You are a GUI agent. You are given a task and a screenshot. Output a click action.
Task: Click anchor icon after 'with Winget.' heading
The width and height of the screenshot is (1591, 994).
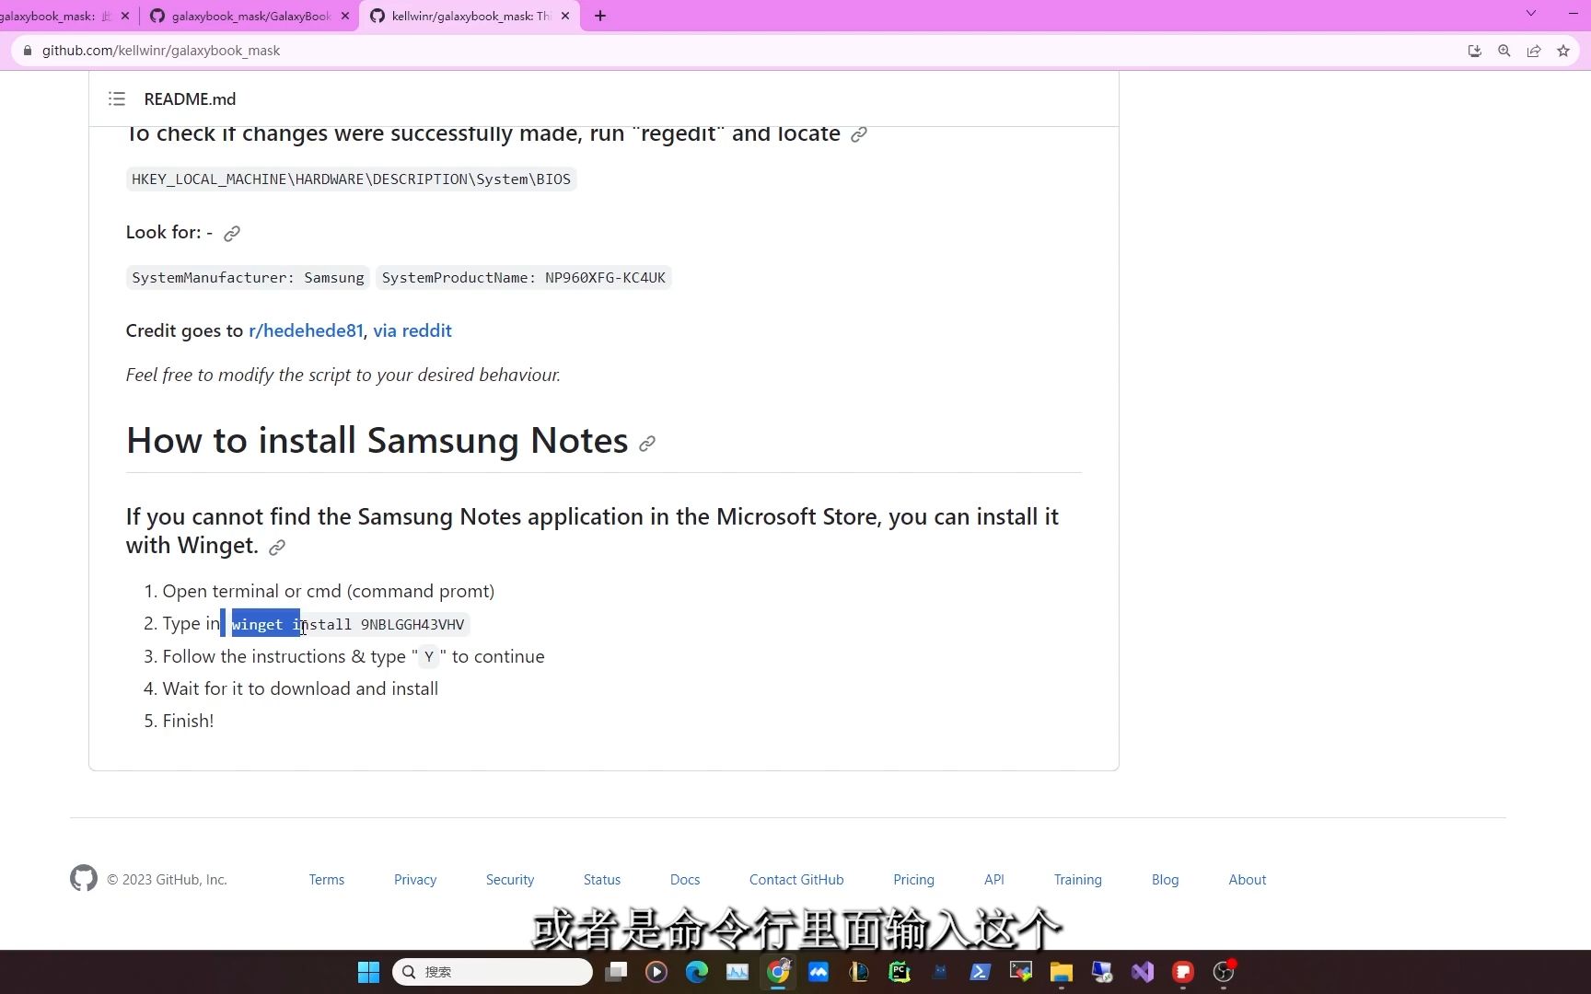click(277, 548)
